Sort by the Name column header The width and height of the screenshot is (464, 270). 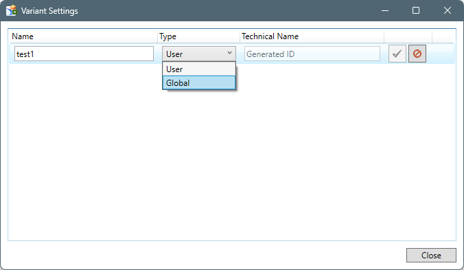pyautogui.click(x=83, y=36)
